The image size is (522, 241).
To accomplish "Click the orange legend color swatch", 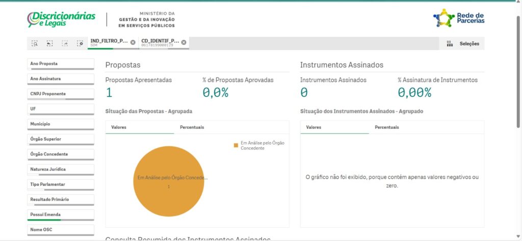I will [x=236, y=146].
